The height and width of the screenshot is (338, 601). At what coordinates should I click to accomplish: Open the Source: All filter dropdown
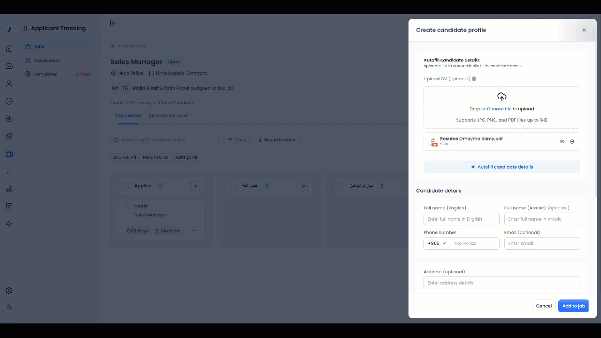[124, 158]
